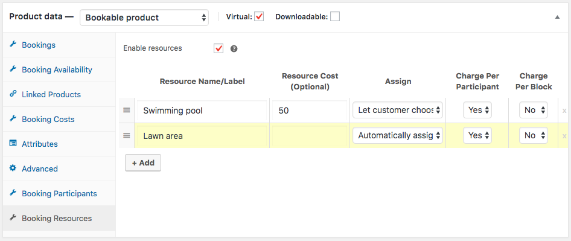Open the Booking Participants tab
Viewport: 571px width, 241px height.
point(59,194)
